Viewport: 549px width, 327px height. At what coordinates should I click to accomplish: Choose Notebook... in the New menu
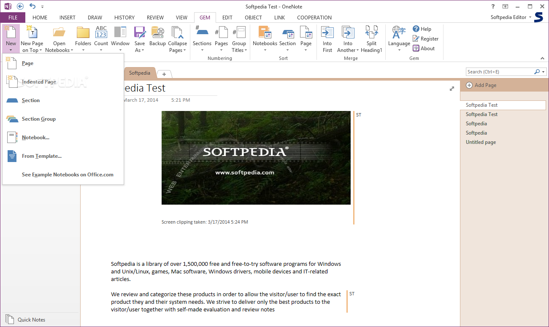pos(63,138)
